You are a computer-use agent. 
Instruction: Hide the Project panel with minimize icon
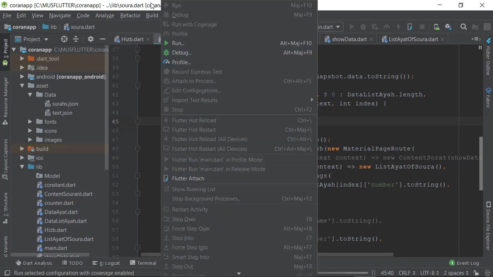tap(102, 39)
